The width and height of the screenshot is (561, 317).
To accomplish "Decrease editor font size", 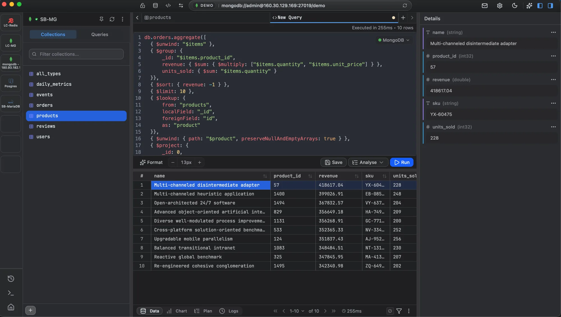I will point(173,162).
